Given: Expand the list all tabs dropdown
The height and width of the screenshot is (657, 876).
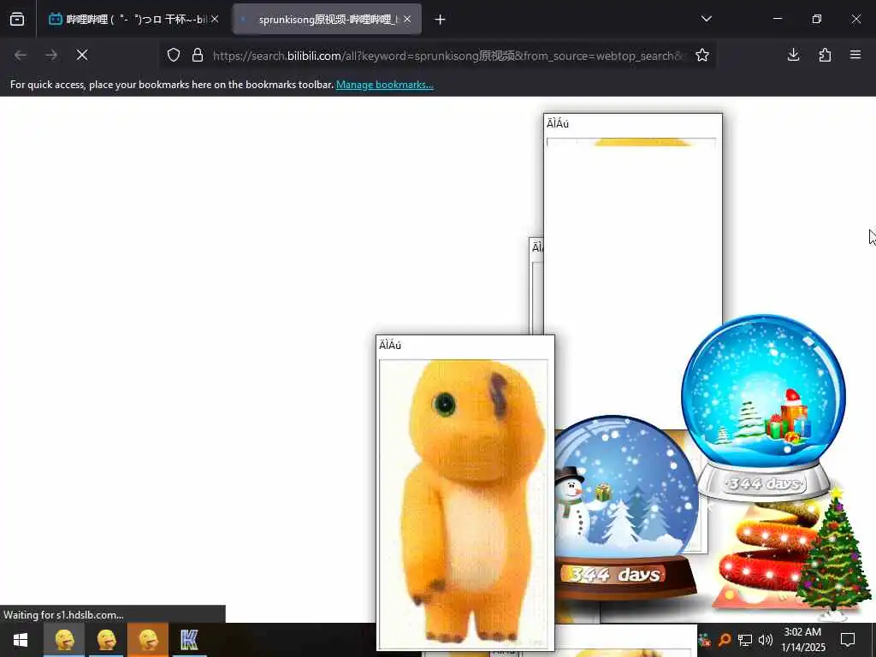Looking at the screenshot, I should (706, 19).
